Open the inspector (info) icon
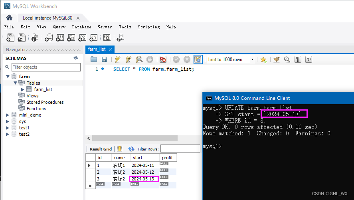This screenshot has width=354, height=200. 35,38
